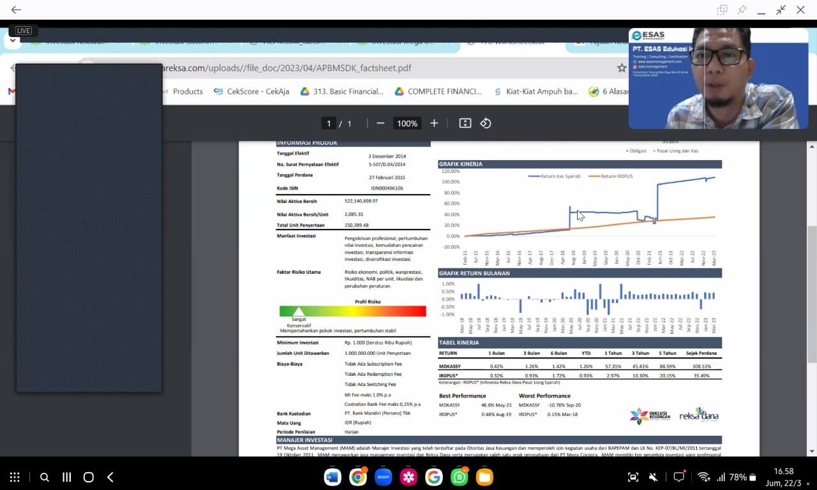Zoom in with the PDF plus button
817x490 pixels.
(x=434, y=123)
